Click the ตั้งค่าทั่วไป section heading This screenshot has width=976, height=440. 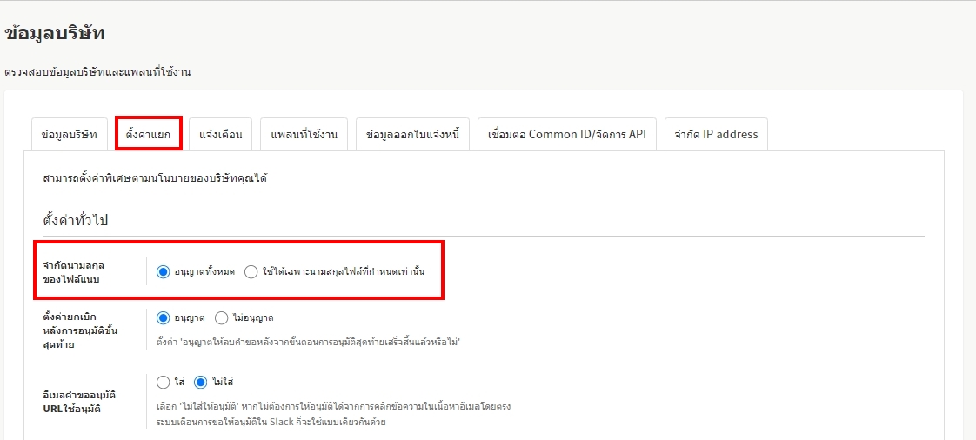[x=76, y=220]
